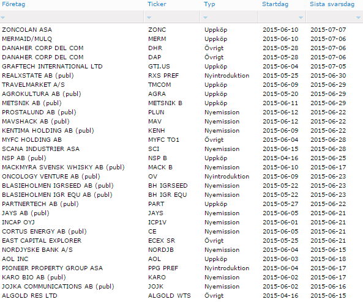Click Uppköp type in AOL INC row
This screenshot has width=363, height=302.
[215, 259]
